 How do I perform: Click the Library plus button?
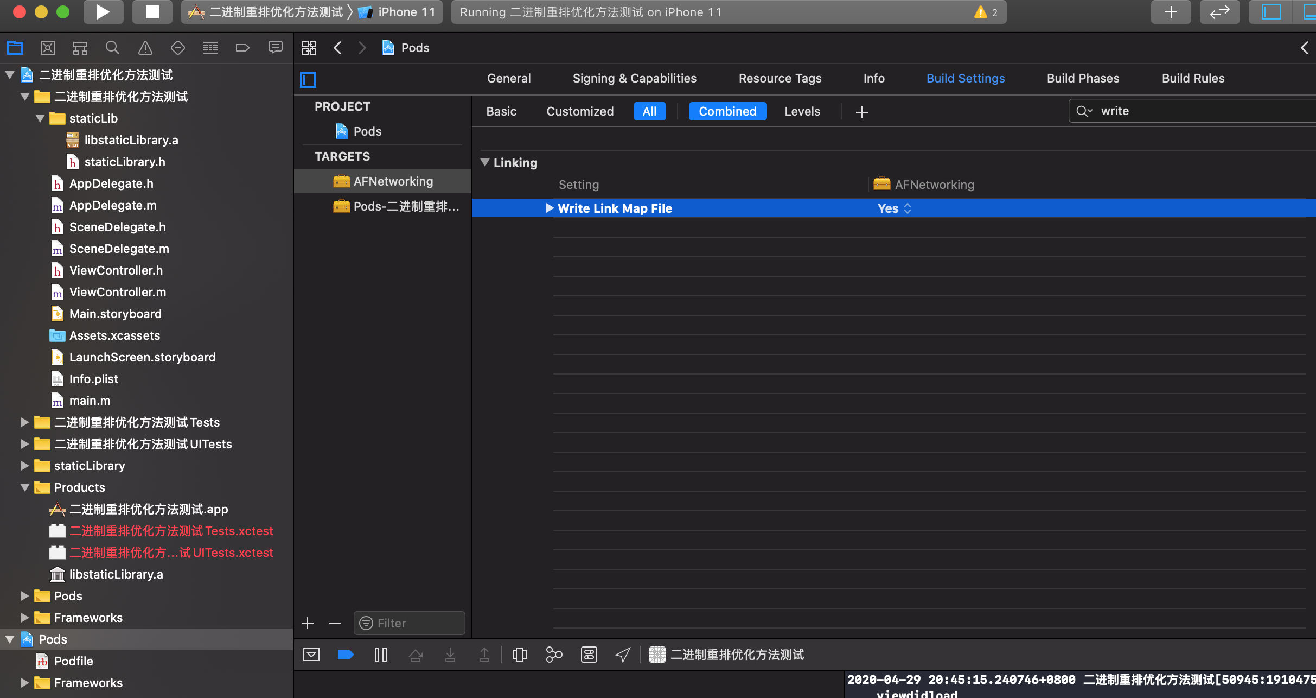point(1171,12)
